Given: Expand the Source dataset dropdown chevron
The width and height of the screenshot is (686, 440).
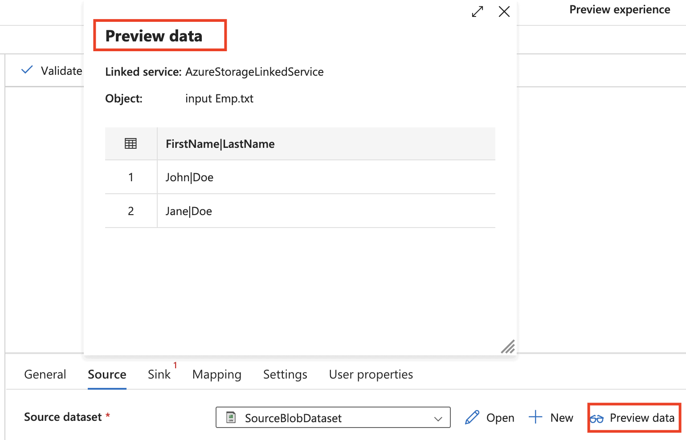Looking at the screenshot, I should click(438, 418).
